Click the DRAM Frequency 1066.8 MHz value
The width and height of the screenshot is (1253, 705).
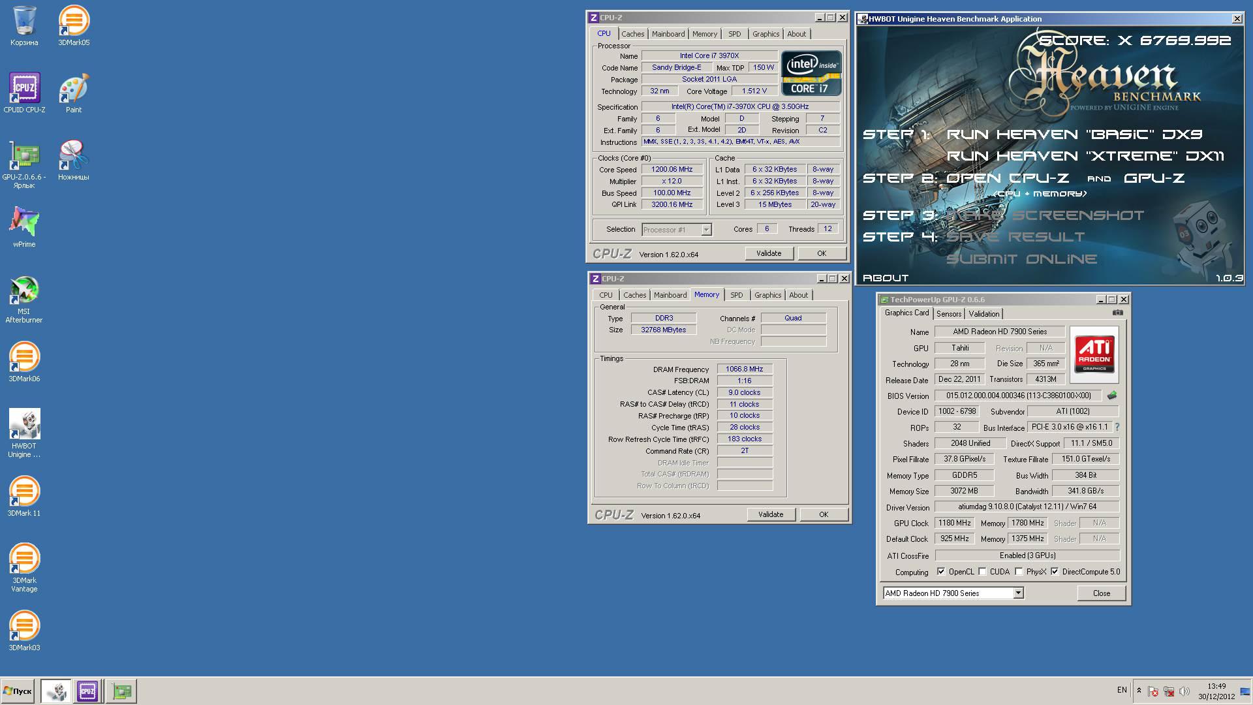(x=745, y=369)
